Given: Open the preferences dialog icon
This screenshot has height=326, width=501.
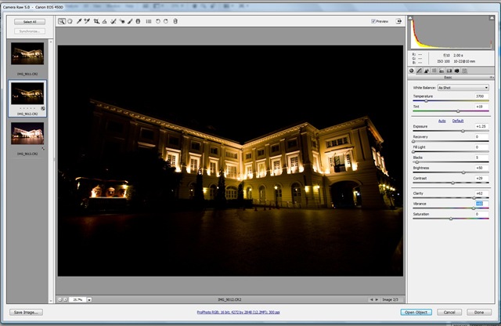Looking at the screenshot, I should (149, 21).
